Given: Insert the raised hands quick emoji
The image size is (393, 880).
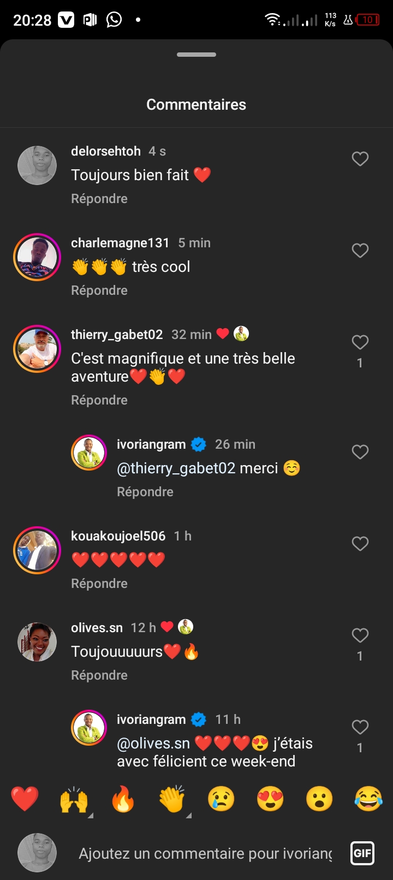Looking at the screenshot, I should (74, 799).
